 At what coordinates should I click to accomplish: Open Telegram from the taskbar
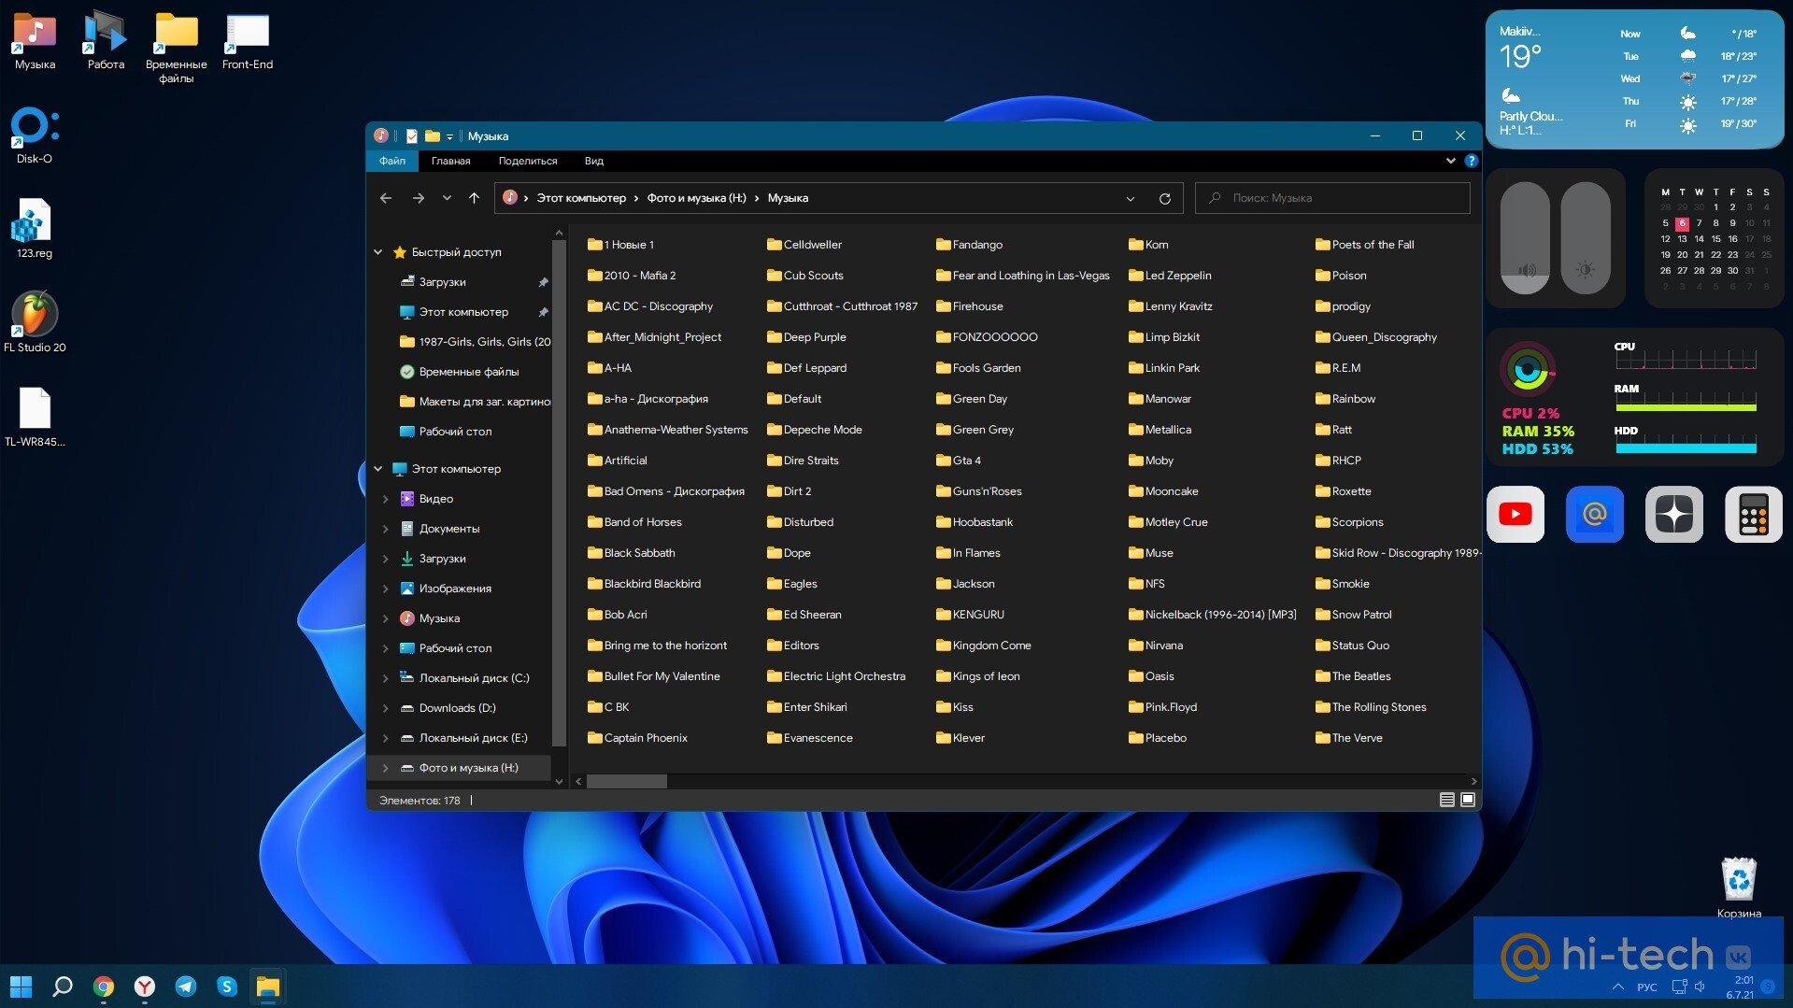tap(186, 987)
